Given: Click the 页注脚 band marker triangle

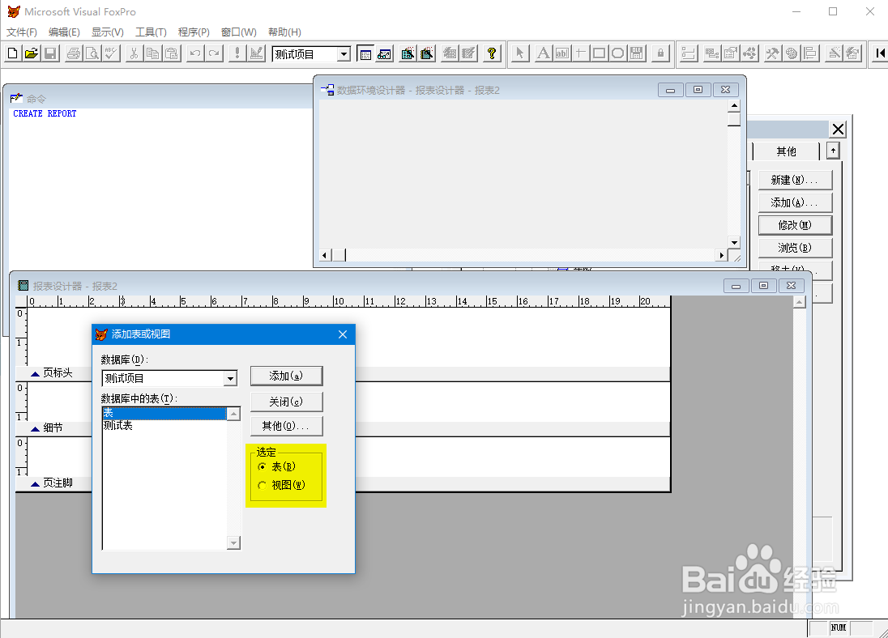Looking at the screenshot, I should coord(35,483).
